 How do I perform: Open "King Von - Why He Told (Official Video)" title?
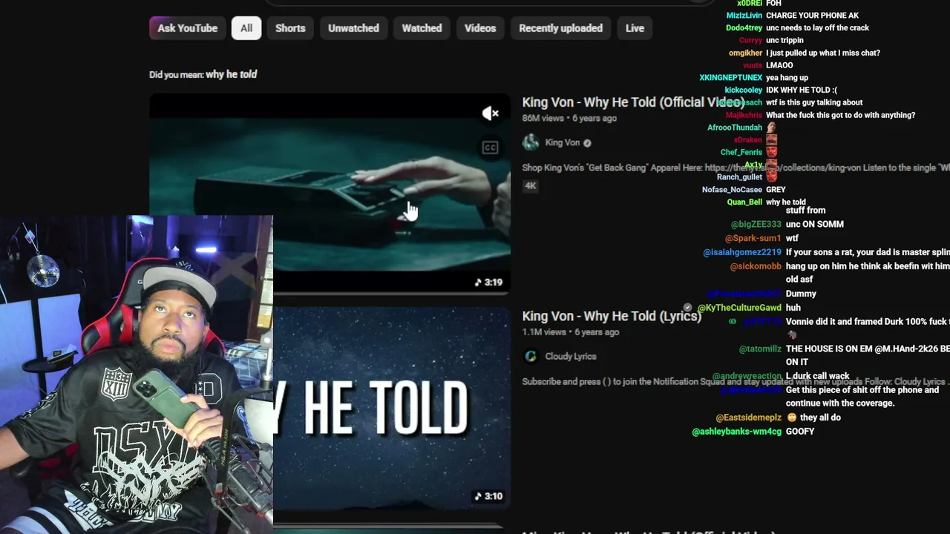[633, 102]
